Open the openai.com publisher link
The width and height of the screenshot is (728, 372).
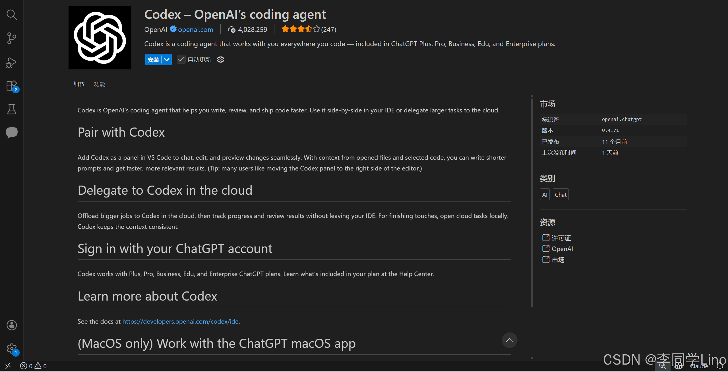(195, 29)
